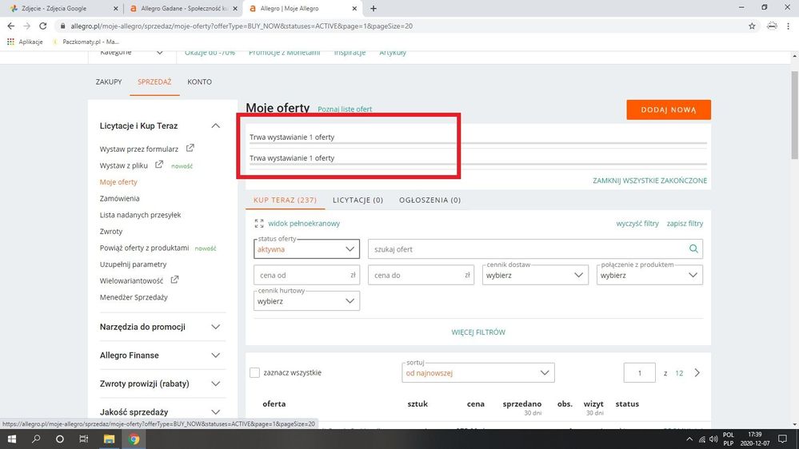Open the 'sortuj' od najnowszej dropdown
This screenshot has height=449, width=799.
click(478, 373)
